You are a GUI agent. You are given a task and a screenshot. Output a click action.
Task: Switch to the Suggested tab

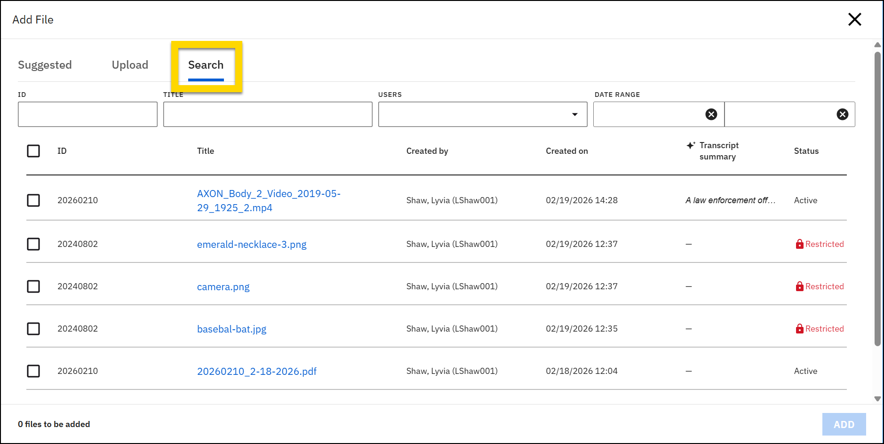click(x=44, y=65)
